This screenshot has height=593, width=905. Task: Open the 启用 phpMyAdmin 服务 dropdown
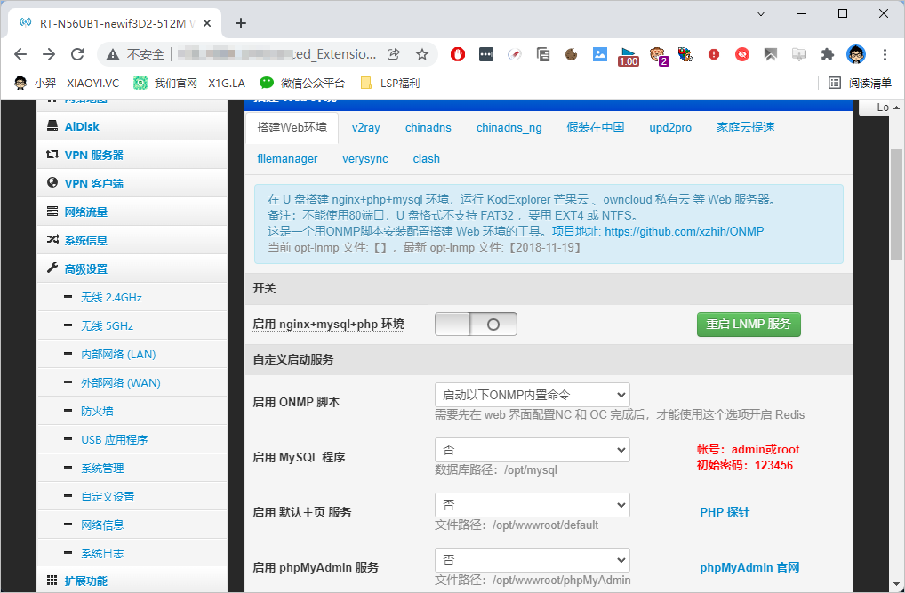click(532, 560)
